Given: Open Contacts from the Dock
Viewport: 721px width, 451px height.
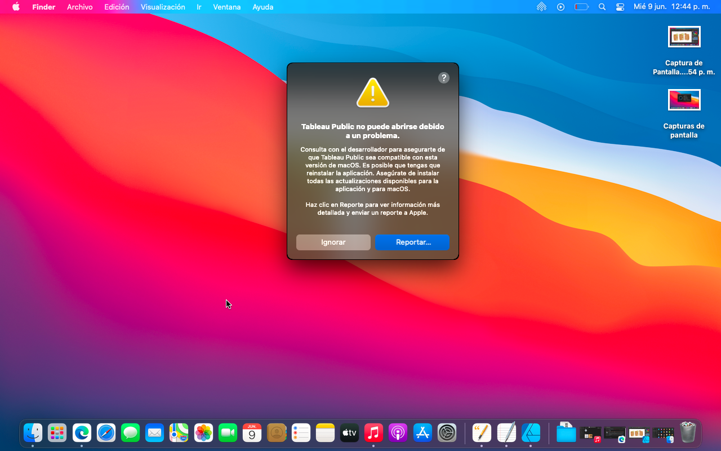Looking at the screenshot, I should coord(277,433).
